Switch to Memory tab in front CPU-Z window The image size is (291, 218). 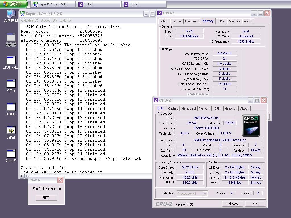(204, 108)
